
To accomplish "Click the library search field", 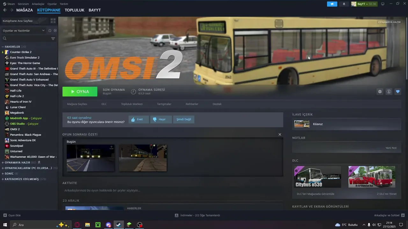I will click(x=25, y=38).
